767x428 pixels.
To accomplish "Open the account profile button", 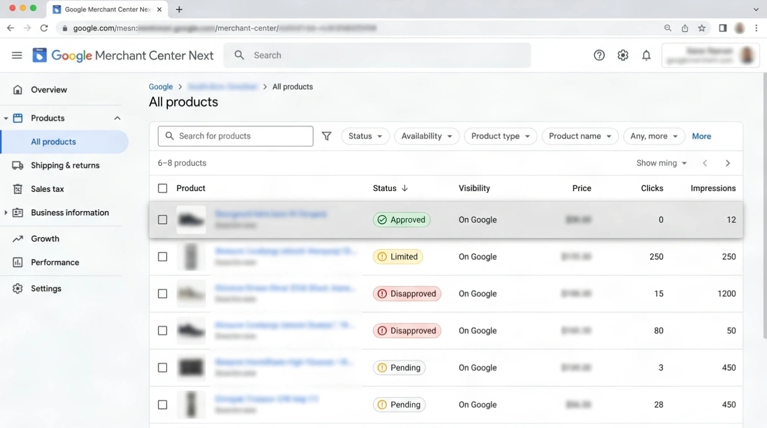I will point(711,55).
